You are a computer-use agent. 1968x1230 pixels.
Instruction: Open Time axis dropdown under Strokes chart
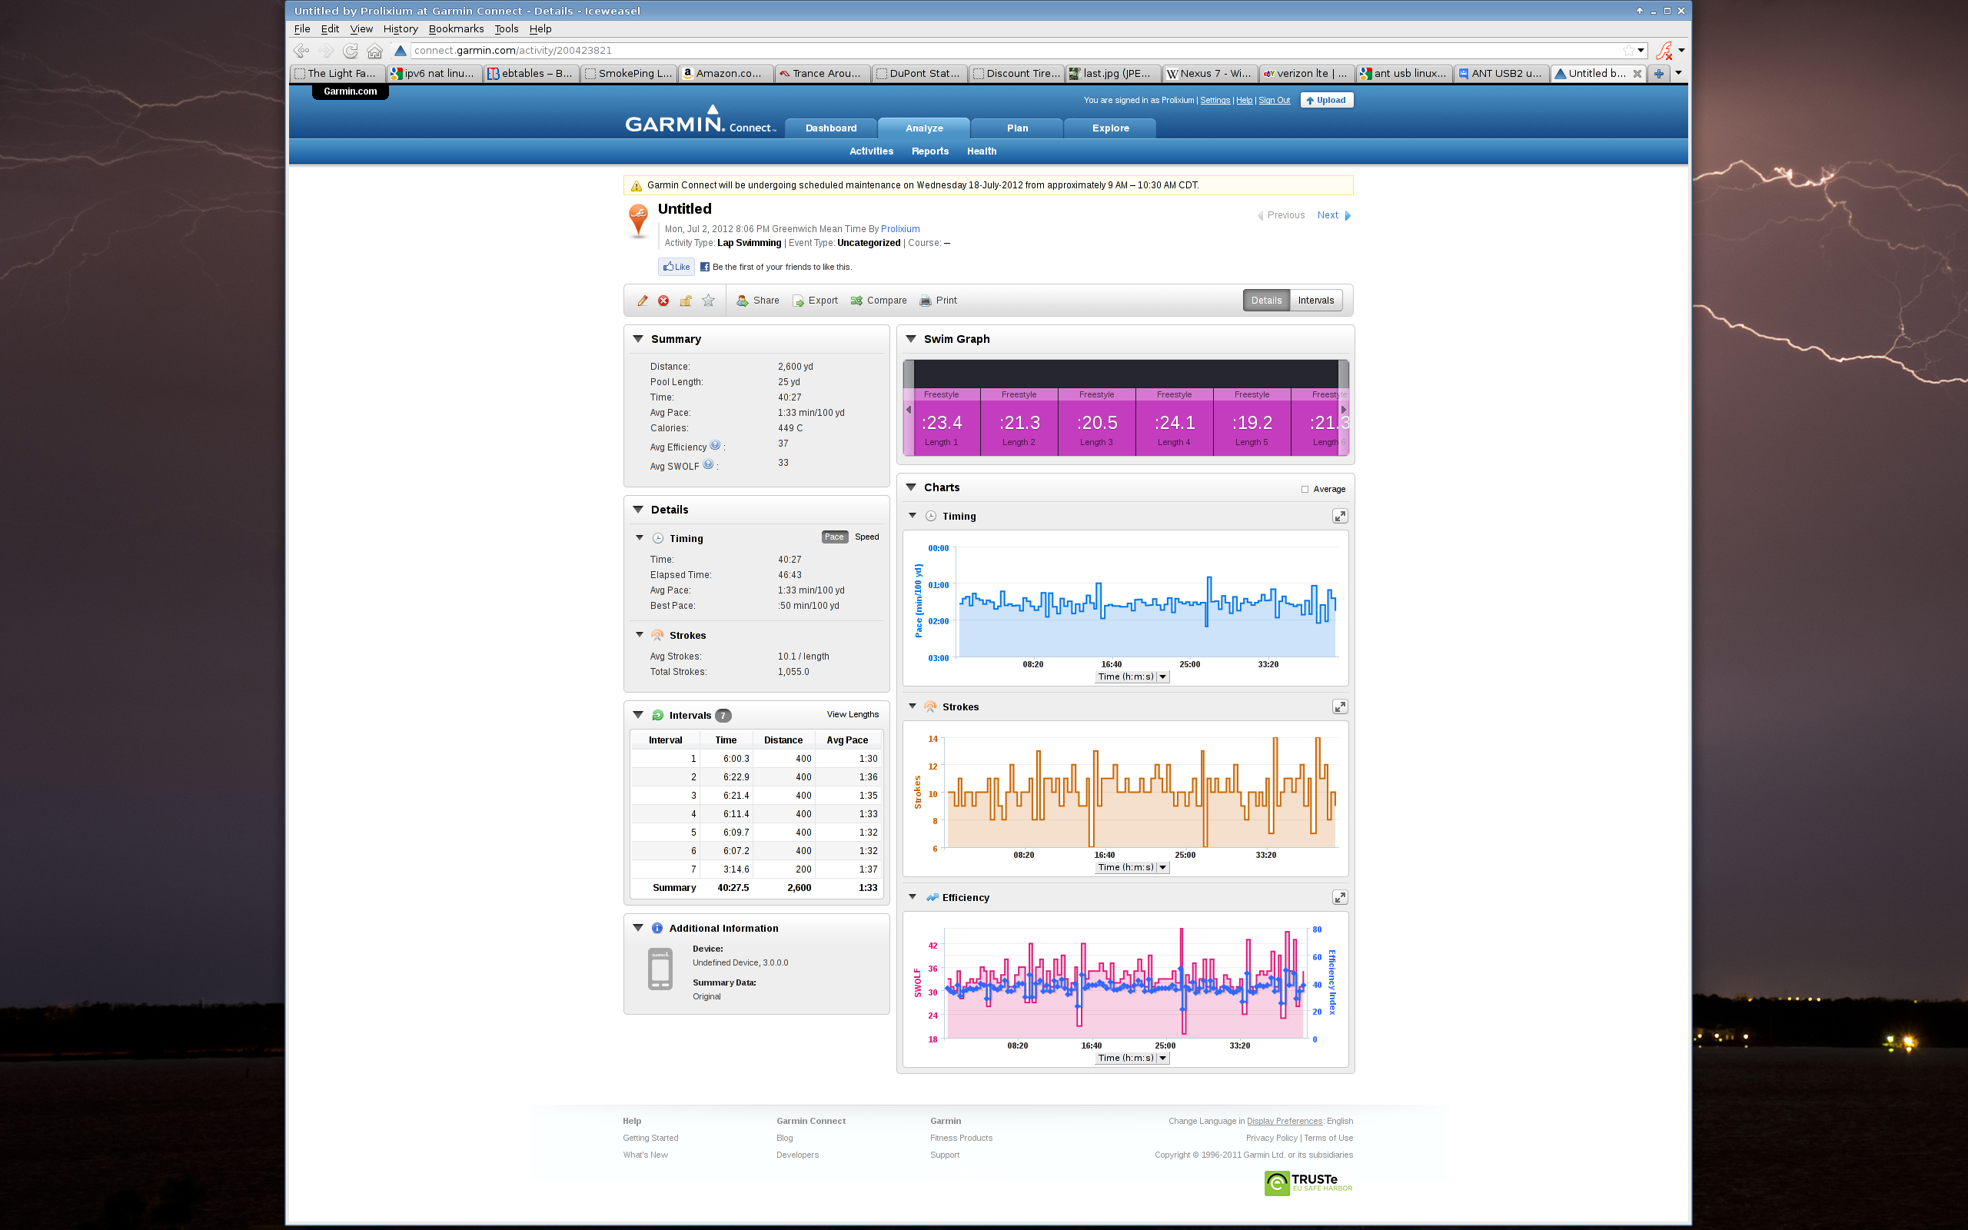pos(1133,867)
